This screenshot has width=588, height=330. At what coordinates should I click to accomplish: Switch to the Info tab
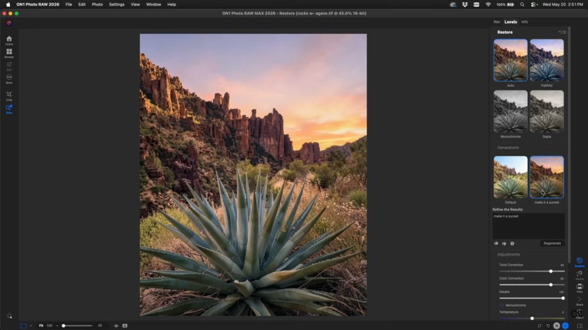click(525, 22)
